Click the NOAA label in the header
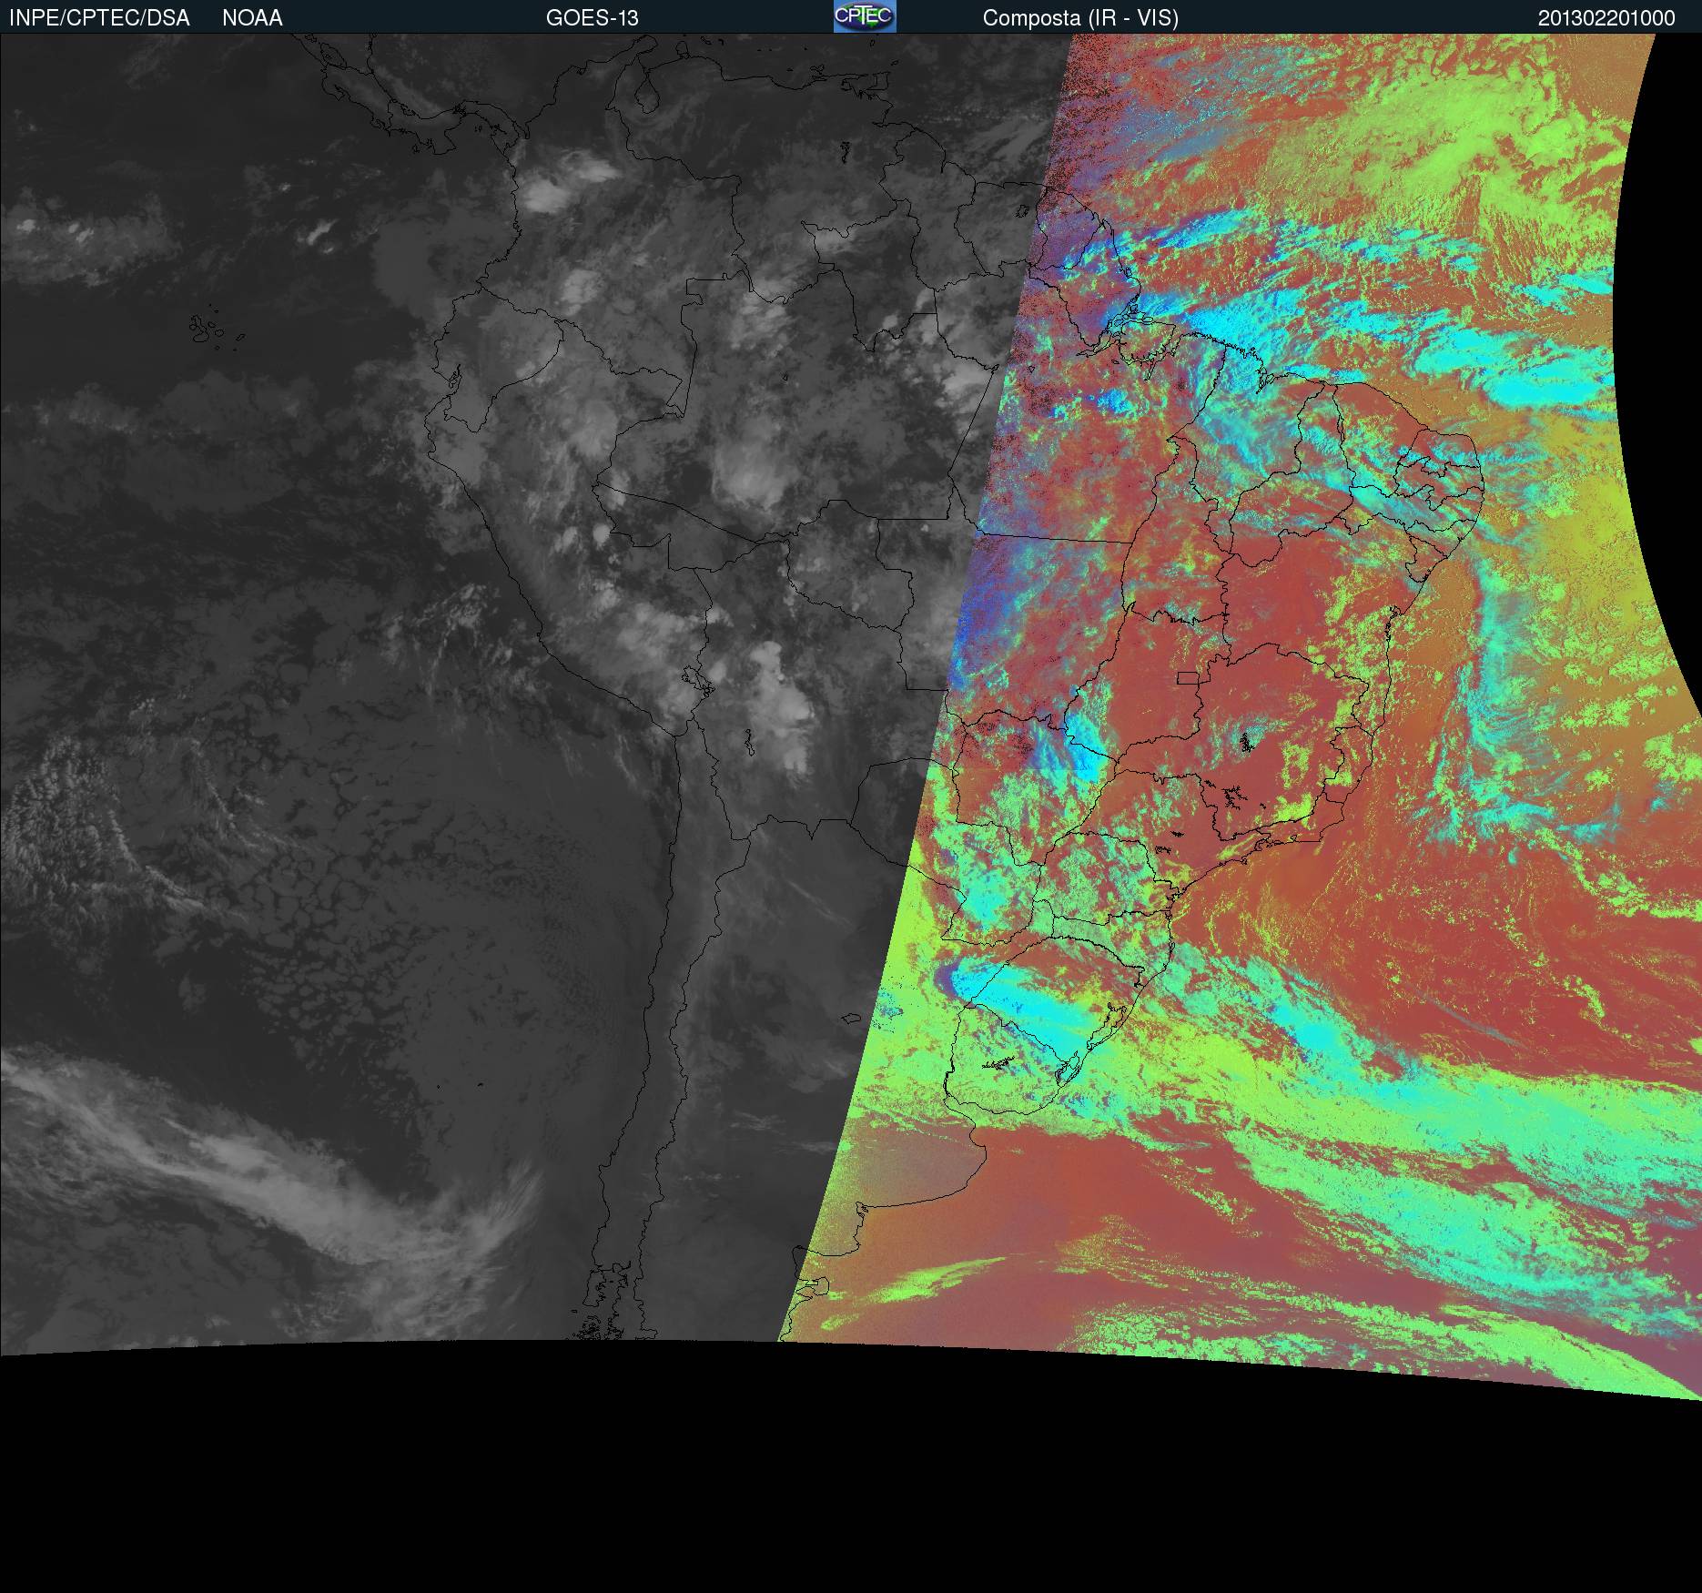 252,18
